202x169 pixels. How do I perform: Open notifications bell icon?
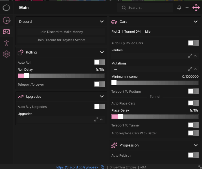(x=179, y=8)
